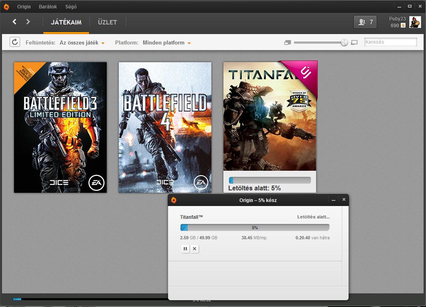
Task: Open the friends list showing 7
Action: (x=365, y=22)
